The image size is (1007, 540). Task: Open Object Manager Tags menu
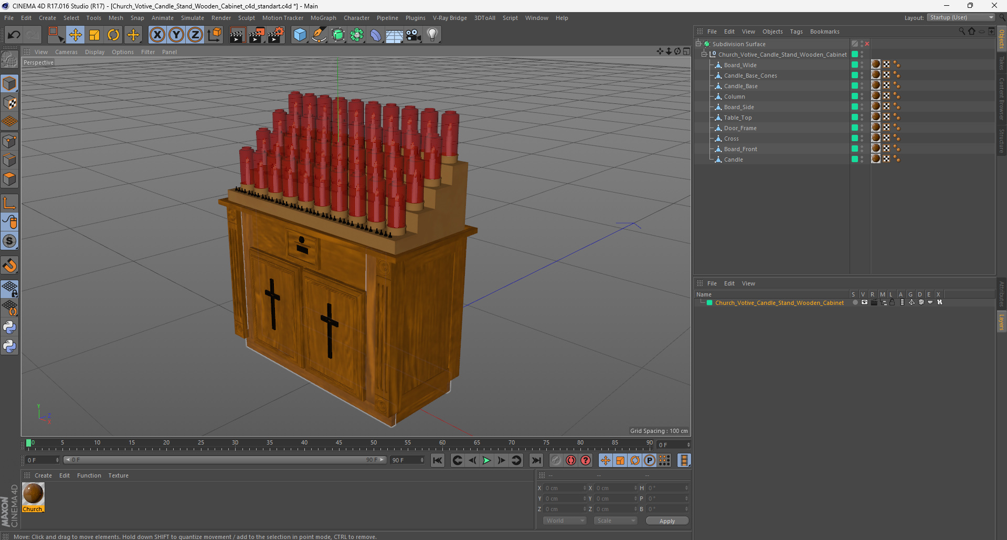796,31
